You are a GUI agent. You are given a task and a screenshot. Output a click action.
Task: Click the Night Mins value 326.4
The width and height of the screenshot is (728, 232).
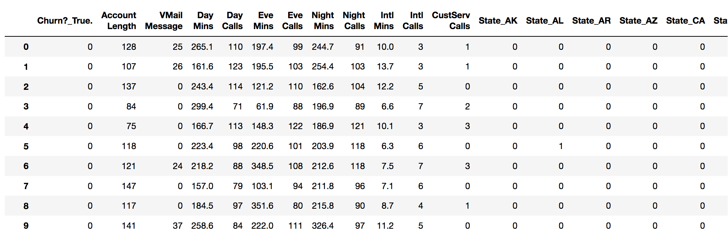pos(323,225)
